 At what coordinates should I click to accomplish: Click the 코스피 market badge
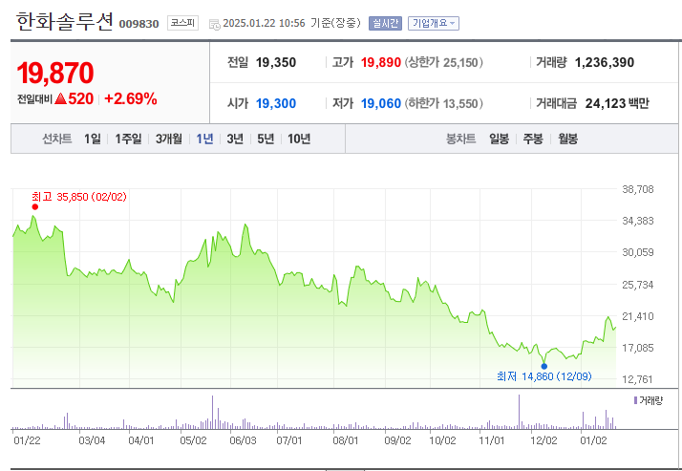point(182,23)
